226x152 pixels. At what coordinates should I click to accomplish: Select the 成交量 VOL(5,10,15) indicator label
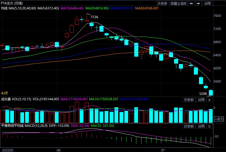pyautogui.click(x=16, y=99)
